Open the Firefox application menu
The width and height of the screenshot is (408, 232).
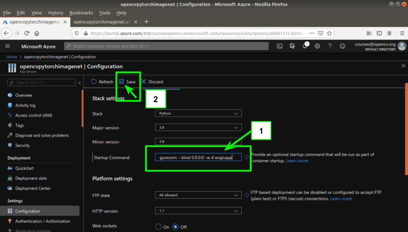click(x=402, y=33)
